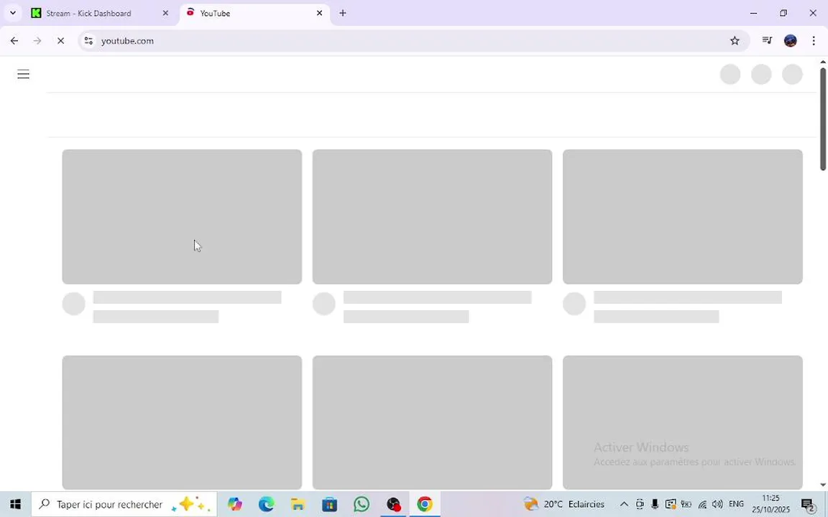Open Microsoft Edge from the taskbar
828x517 pixels.
(266, 504)
